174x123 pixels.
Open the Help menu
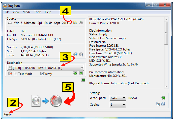[48, 12]
